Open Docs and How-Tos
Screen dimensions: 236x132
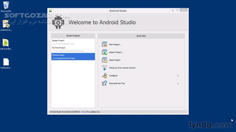(x=117, y=83)
